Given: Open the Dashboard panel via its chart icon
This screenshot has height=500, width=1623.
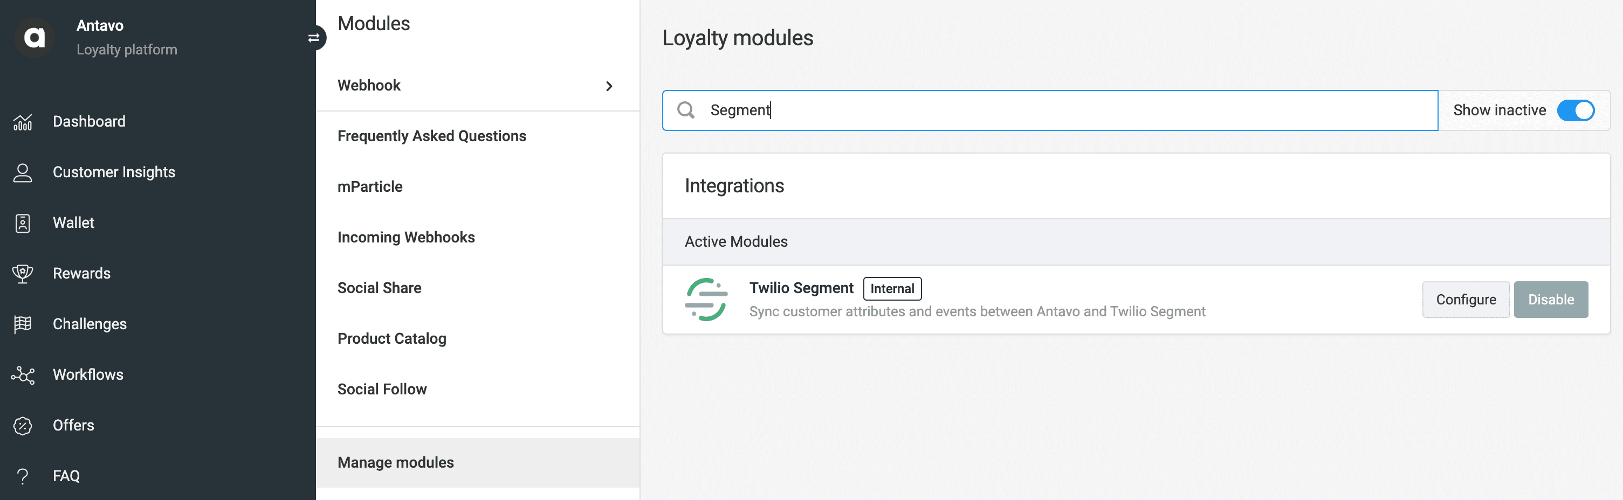Looking at the screenshot, I should tap(23, 121).
